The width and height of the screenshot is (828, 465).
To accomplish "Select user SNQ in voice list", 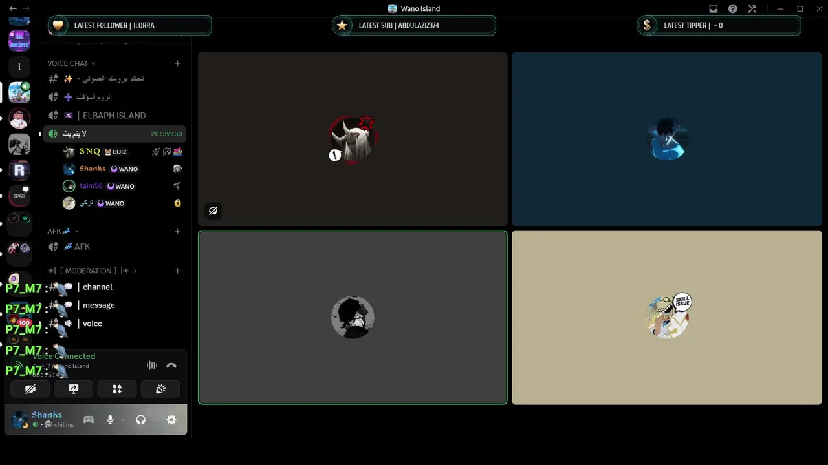I will (122, 152).
